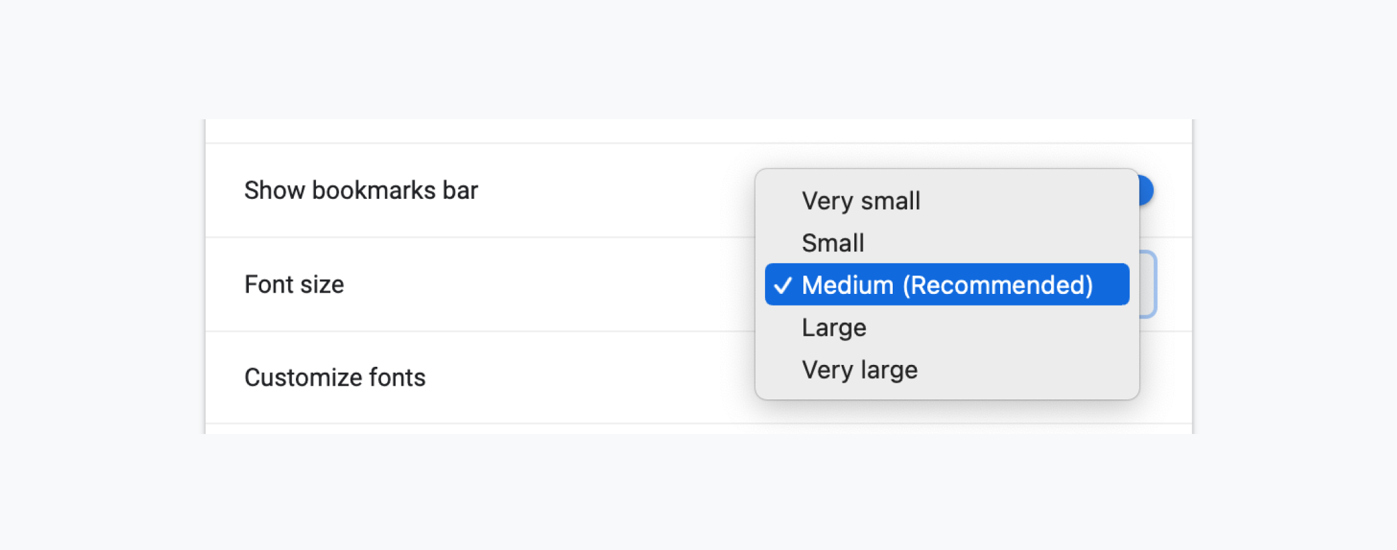Click the Font size label text
This screenshot has height=550, width=1397.
click(294, 284)
